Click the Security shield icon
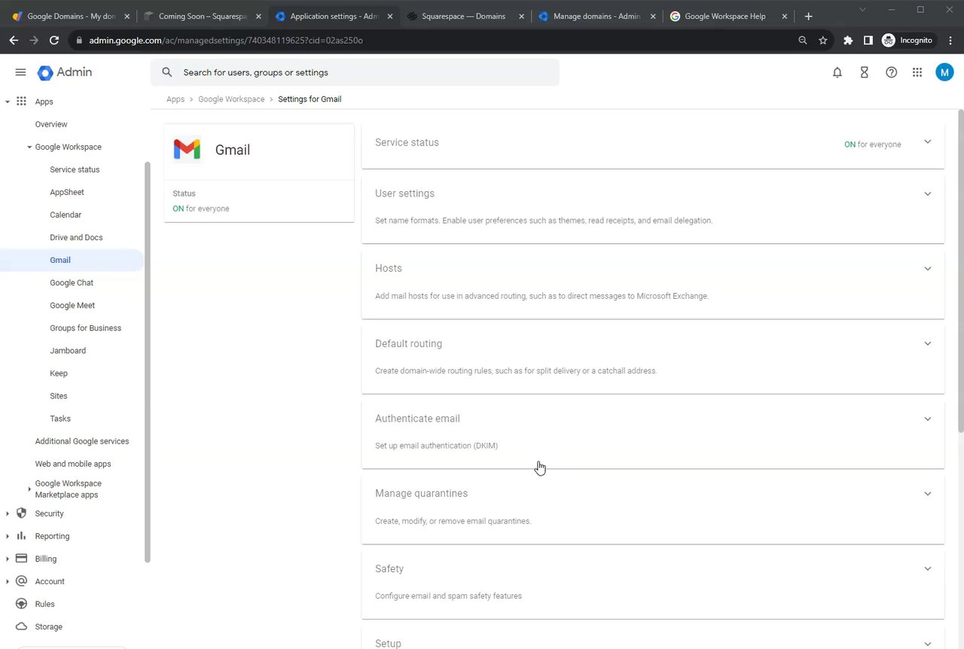Screen dimensions: 964x649 tap(21, 513)
